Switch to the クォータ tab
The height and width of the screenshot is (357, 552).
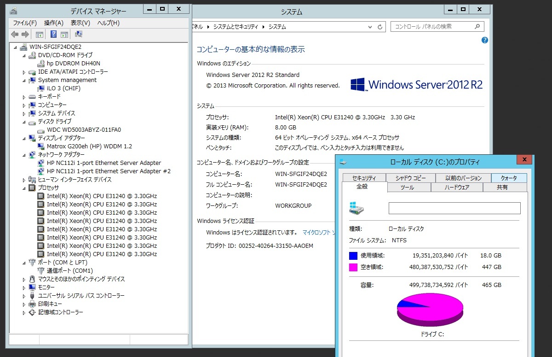[509, 178]
